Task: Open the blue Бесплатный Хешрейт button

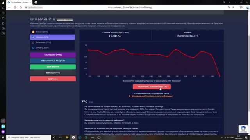Action: pyautogui.click(x=53, y=61)
